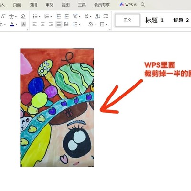Expand the shading color dropdown arrow
This screenshot has height=191, width=191.
pyautogui.click(x=95, y=24)
